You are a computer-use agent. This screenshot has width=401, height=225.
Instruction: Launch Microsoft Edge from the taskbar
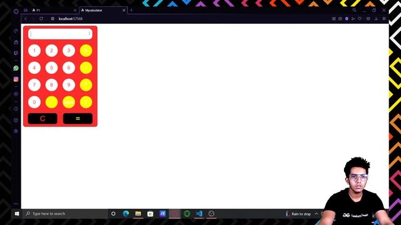tap(126, 214)
